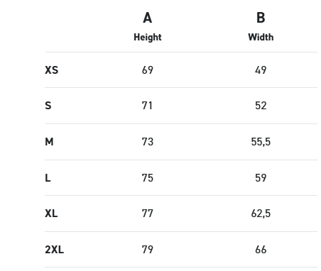The image size is (321, 271).
Task: Select width value 52 for S
Action: click(261, 106)
